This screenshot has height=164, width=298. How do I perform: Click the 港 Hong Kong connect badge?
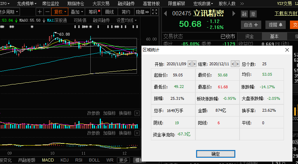253,14
